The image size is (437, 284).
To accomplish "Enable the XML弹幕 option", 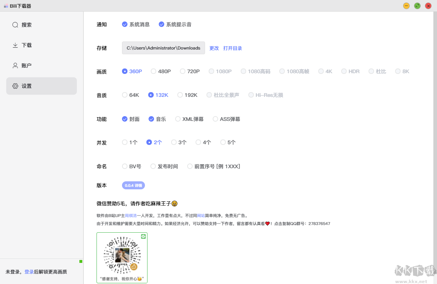I will click(x=178, y=119).
